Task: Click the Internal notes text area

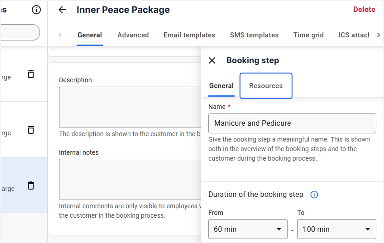Action: 130,180
